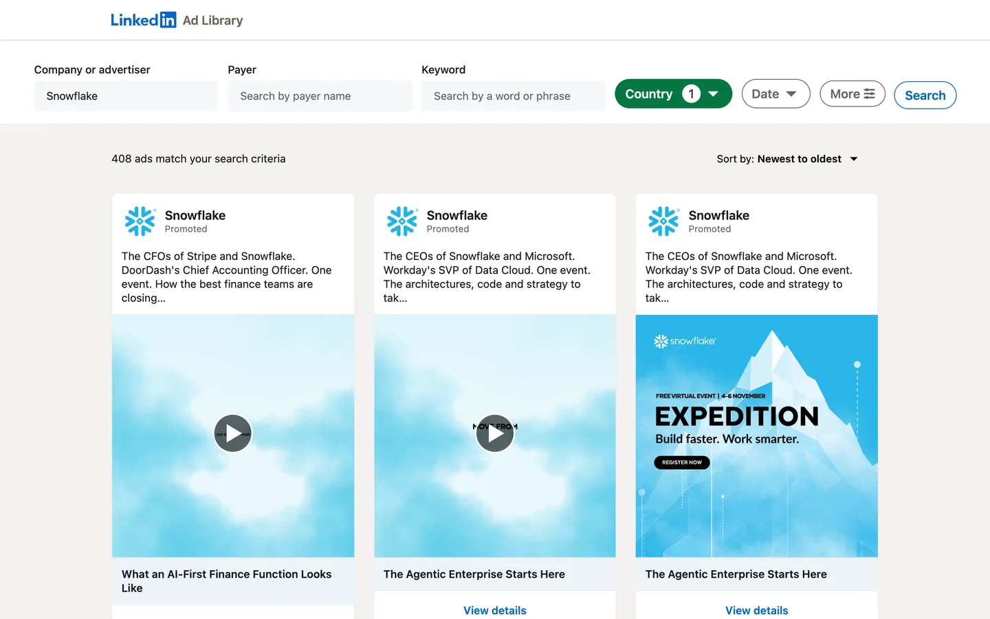The image size is (990, 619).
Task: Click the 408 ads match your search criteria text
Action: 199,159
